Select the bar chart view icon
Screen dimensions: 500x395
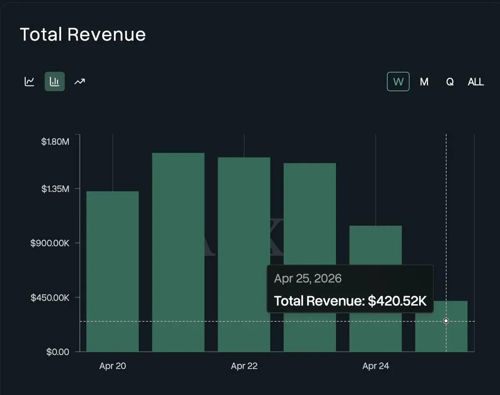point(55,82)
